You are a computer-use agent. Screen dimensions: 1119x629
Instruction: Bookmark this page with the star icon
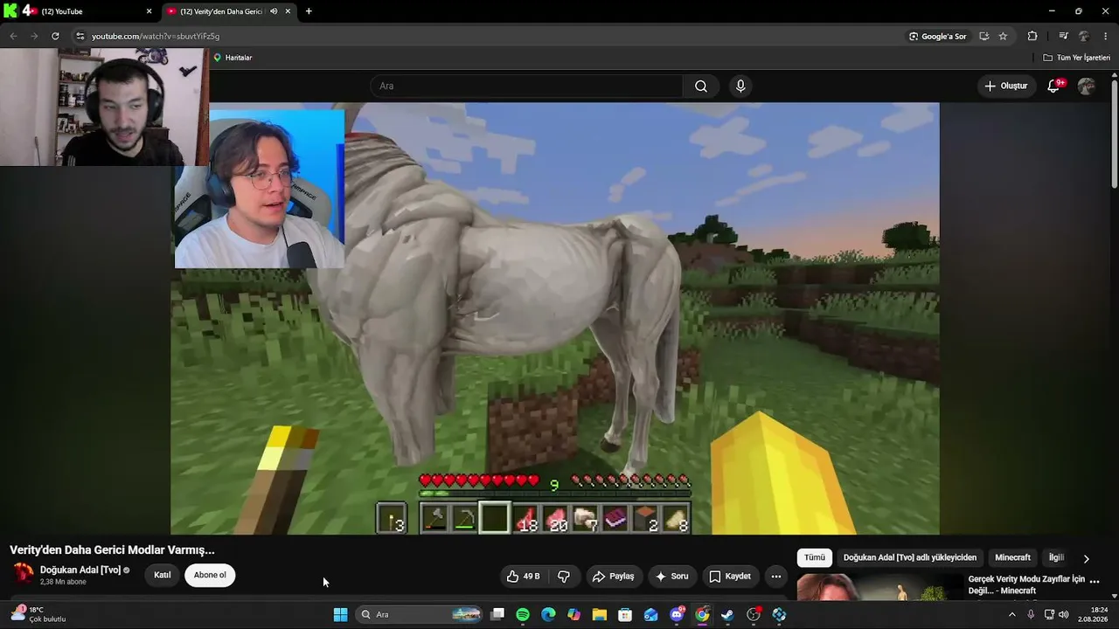click(x=1003, y=36)
